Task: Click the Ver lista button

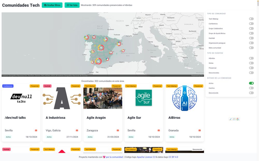Action: pos(72,5)
